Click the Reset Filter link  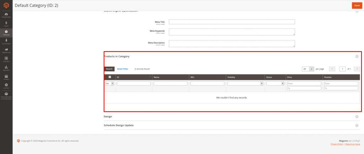point(123,69)
